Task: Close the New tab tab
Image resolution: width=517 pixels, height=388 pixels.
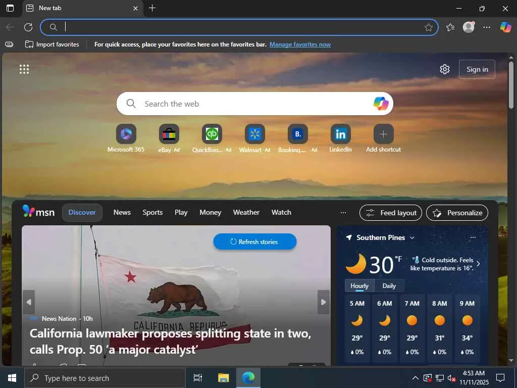Action: pyautogui.click(x=135, y=8)
